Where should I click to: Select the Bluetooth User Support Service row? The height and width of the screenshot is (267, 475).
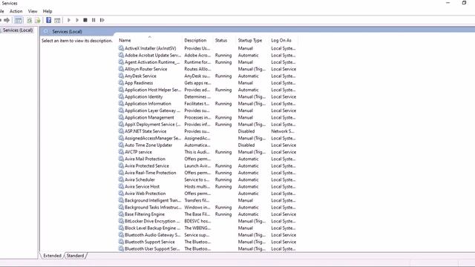tap(207, 248)
